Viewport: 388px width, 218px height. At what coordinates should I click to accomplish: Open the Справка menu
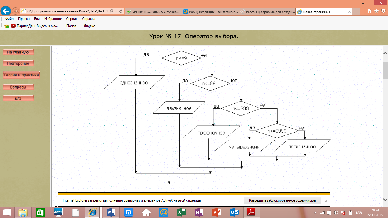(89, 19)
